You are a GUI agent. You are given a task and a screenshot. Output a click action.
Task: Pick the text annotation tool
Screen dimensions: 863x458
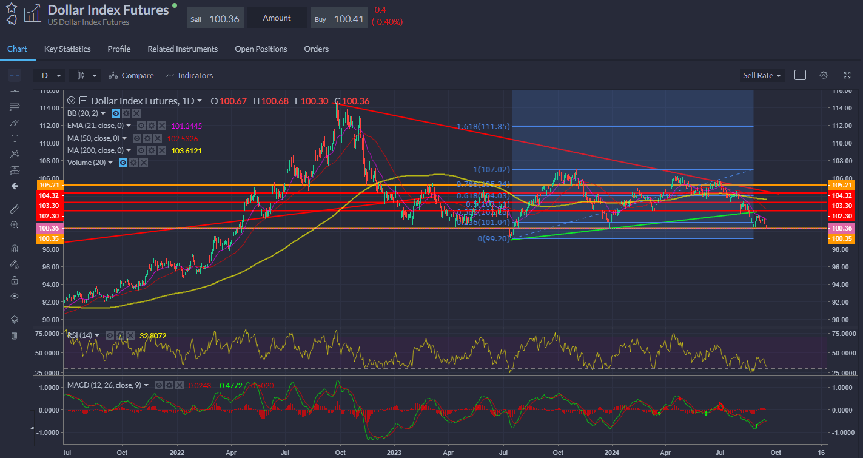point(15,138)
